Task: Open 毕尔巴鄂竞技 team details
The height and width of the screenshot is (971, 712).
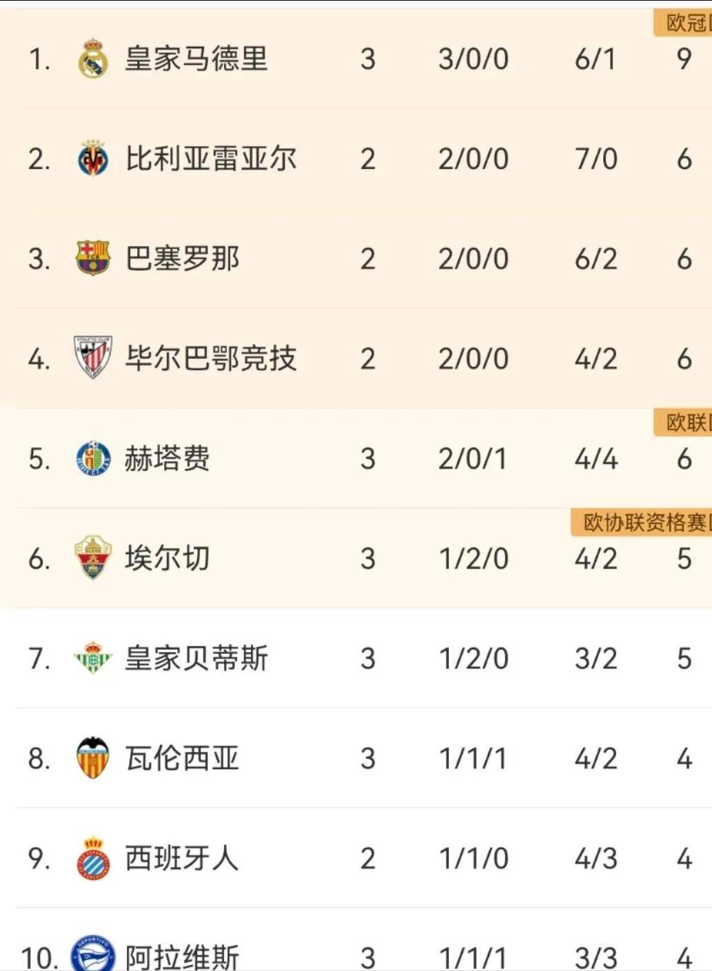Action: [x=210, y=358]
